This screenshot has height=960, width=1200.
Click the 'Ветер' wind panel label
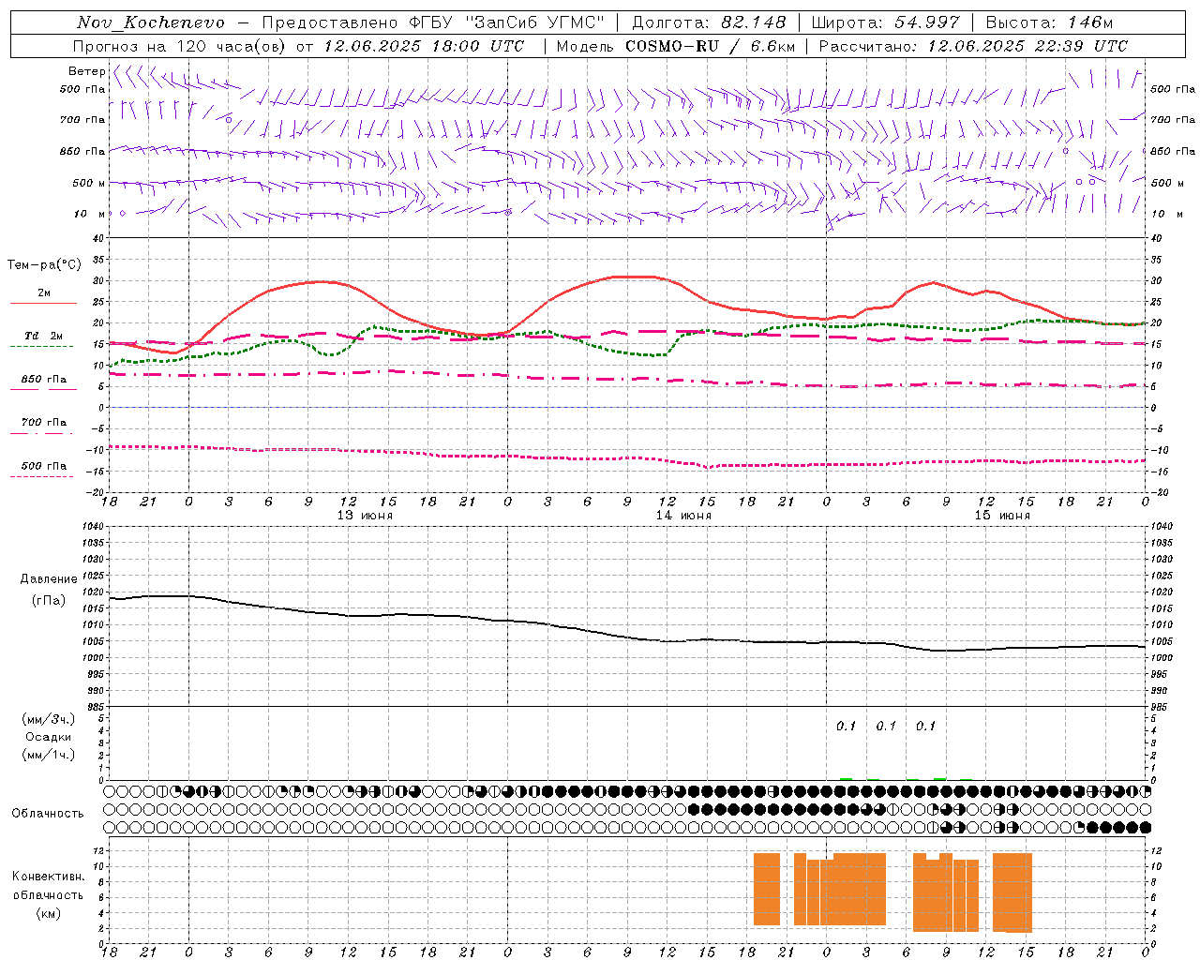(x=86, y=71)
